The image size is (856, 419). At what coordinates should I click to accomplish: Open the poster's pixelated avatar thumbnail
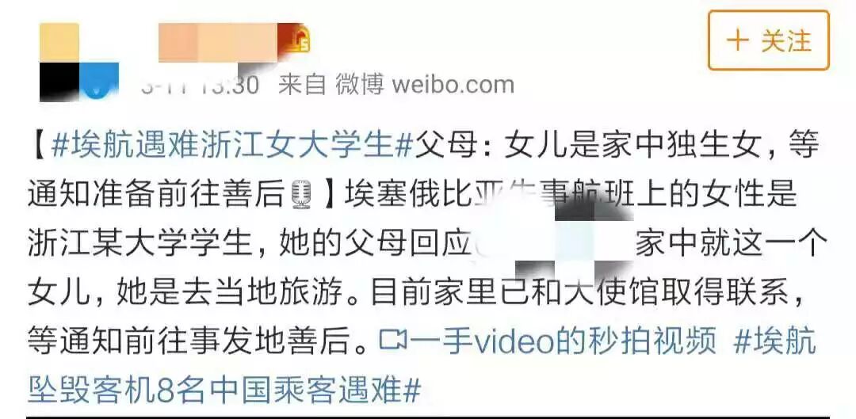[78, 62]
